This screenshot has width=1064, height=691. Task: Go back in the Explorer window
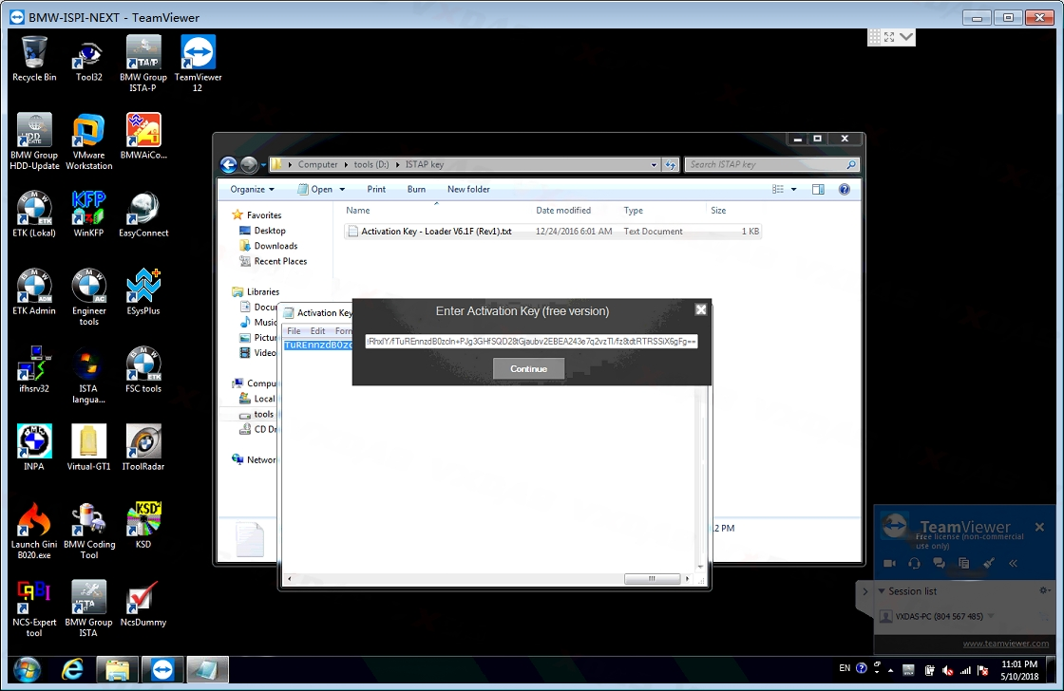pos(229,164)
